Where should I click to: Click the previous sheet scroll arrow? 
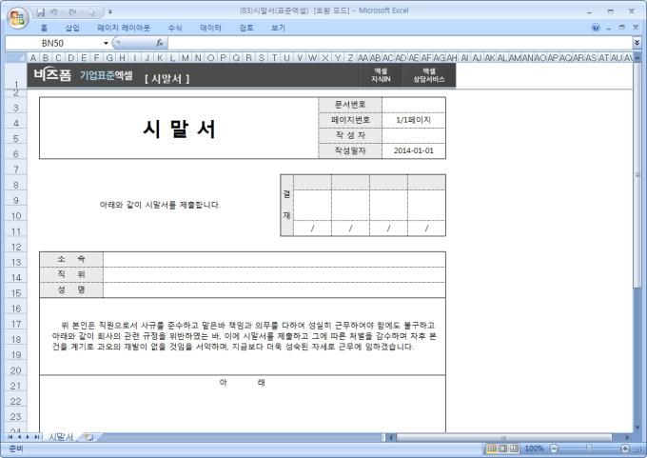tap(19, 437)
